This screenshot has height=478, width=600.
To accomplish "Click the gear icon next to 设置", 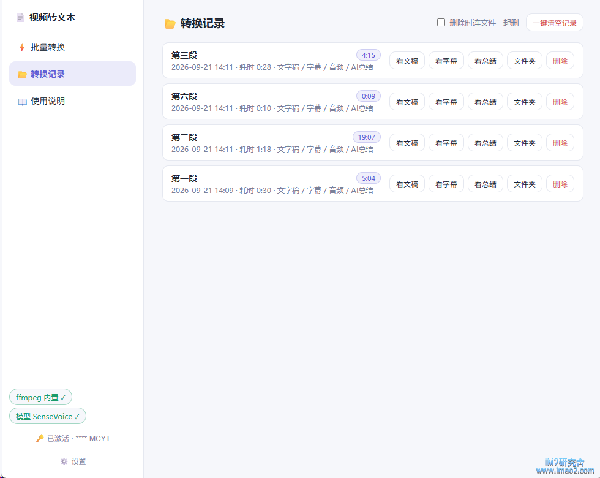I will (64, 461).
